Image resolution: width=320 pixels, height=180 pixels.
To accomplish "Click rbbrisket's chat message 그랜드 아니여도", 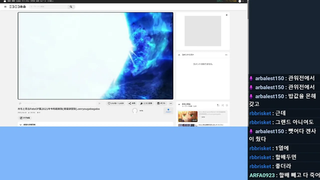I will (x=294, y=122).
